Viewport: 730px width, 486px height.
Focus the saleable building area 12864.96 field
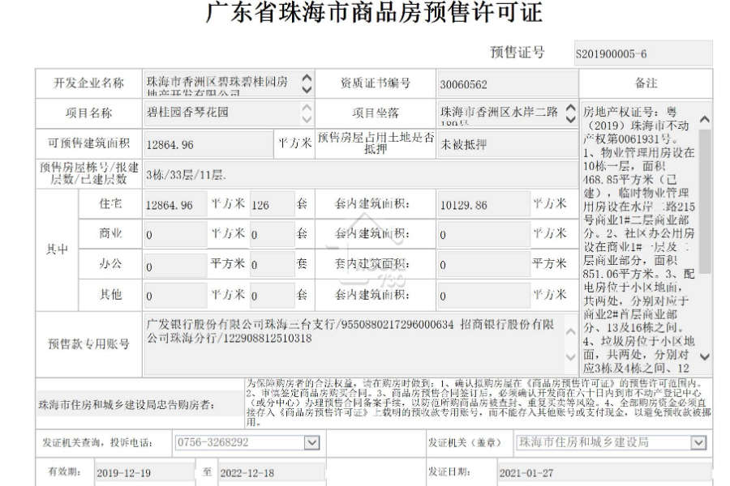point(208,145)
